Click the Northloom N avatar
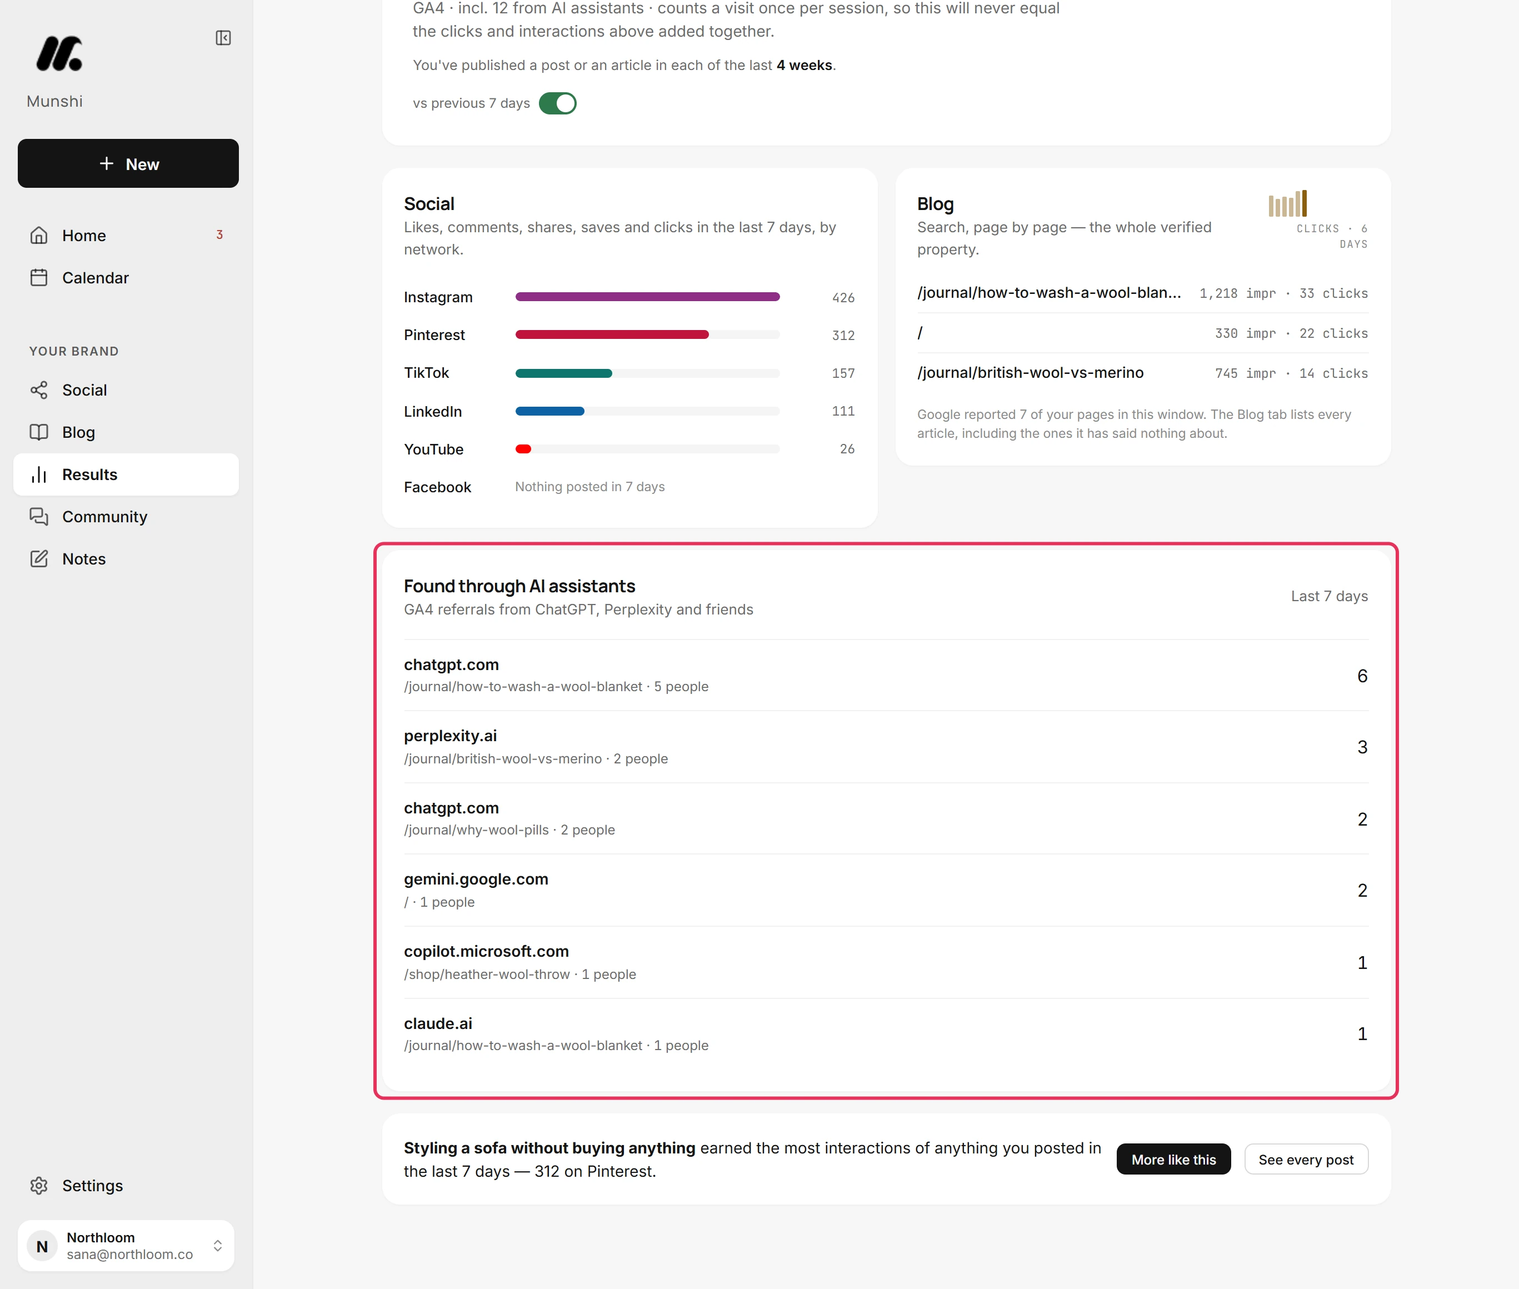Screen dimensions: 1519x1289 pyautogui.click(x=42, y=1246)
